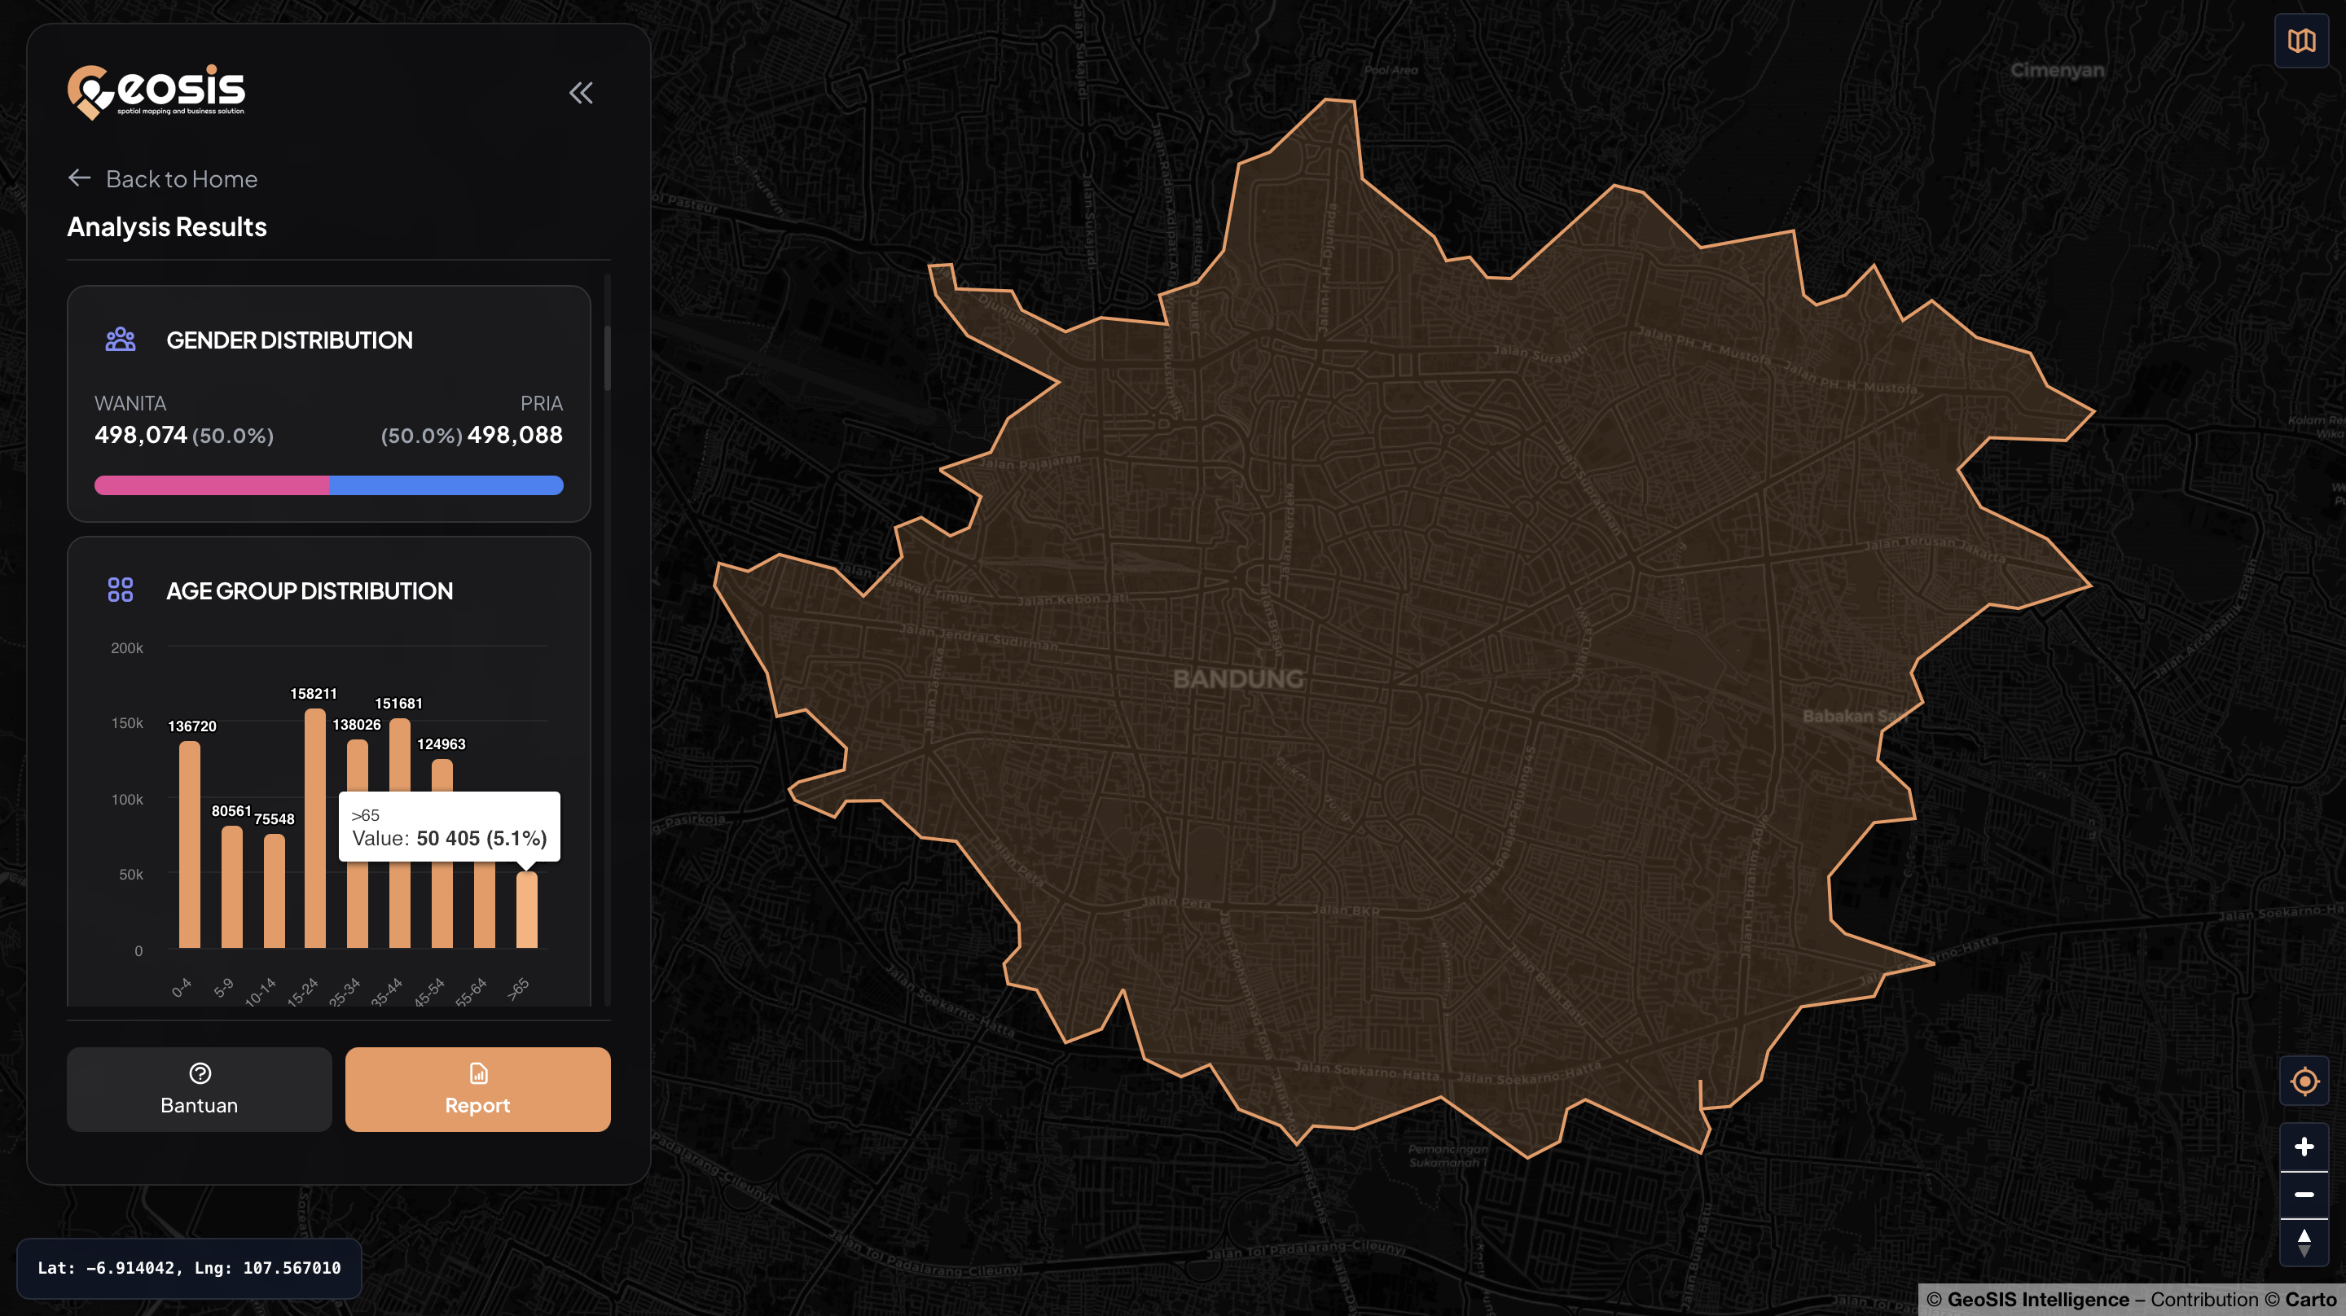This screenshot has width=2346, height=1316.
Task: Zoom in with the plus button
Action: tap(2305, 1147)
